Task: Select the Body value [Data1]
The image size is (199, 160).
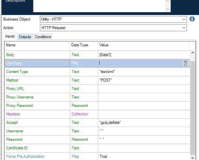Action: tap(105, 55)
